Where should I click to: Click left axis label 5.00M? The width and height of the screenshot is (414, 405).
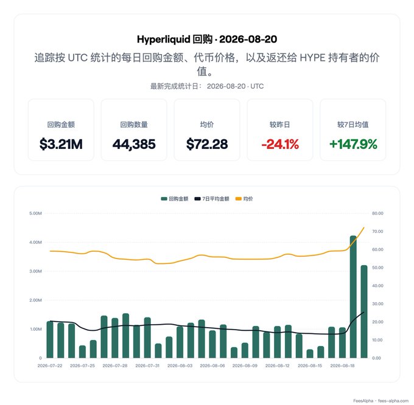click(x=35, y=213)
